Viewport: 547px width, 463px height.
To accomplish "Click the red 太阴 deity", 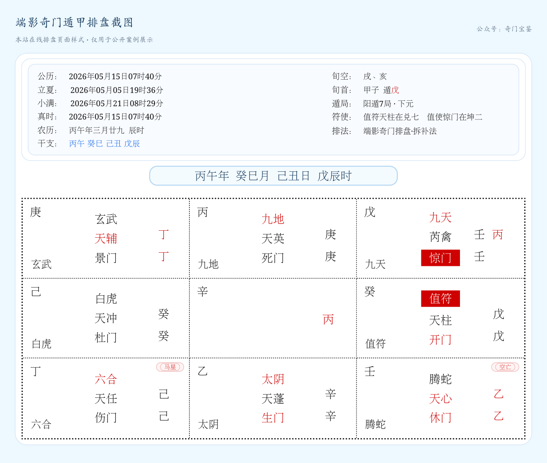I will [x=273, y=379].
